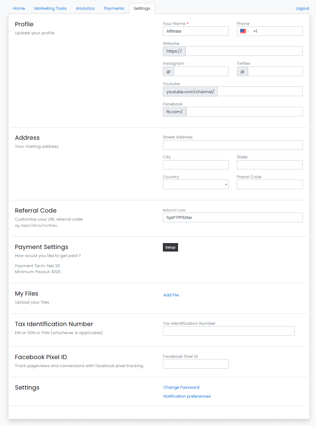
Task: Open the phone country flag selector
Action: point(244,31)
